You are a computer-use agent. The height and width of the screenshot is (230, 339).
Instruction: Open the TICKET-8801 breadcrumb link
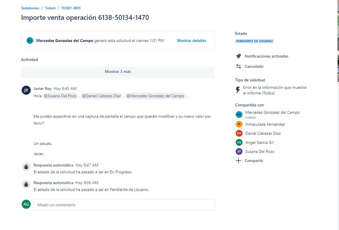[x=71, y=8]
